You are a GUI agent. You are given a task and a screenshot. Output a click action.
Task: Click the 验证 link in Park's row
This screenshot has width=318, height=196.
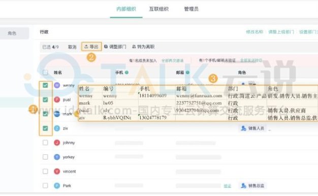pyautogui.click(x=228, y=186)
